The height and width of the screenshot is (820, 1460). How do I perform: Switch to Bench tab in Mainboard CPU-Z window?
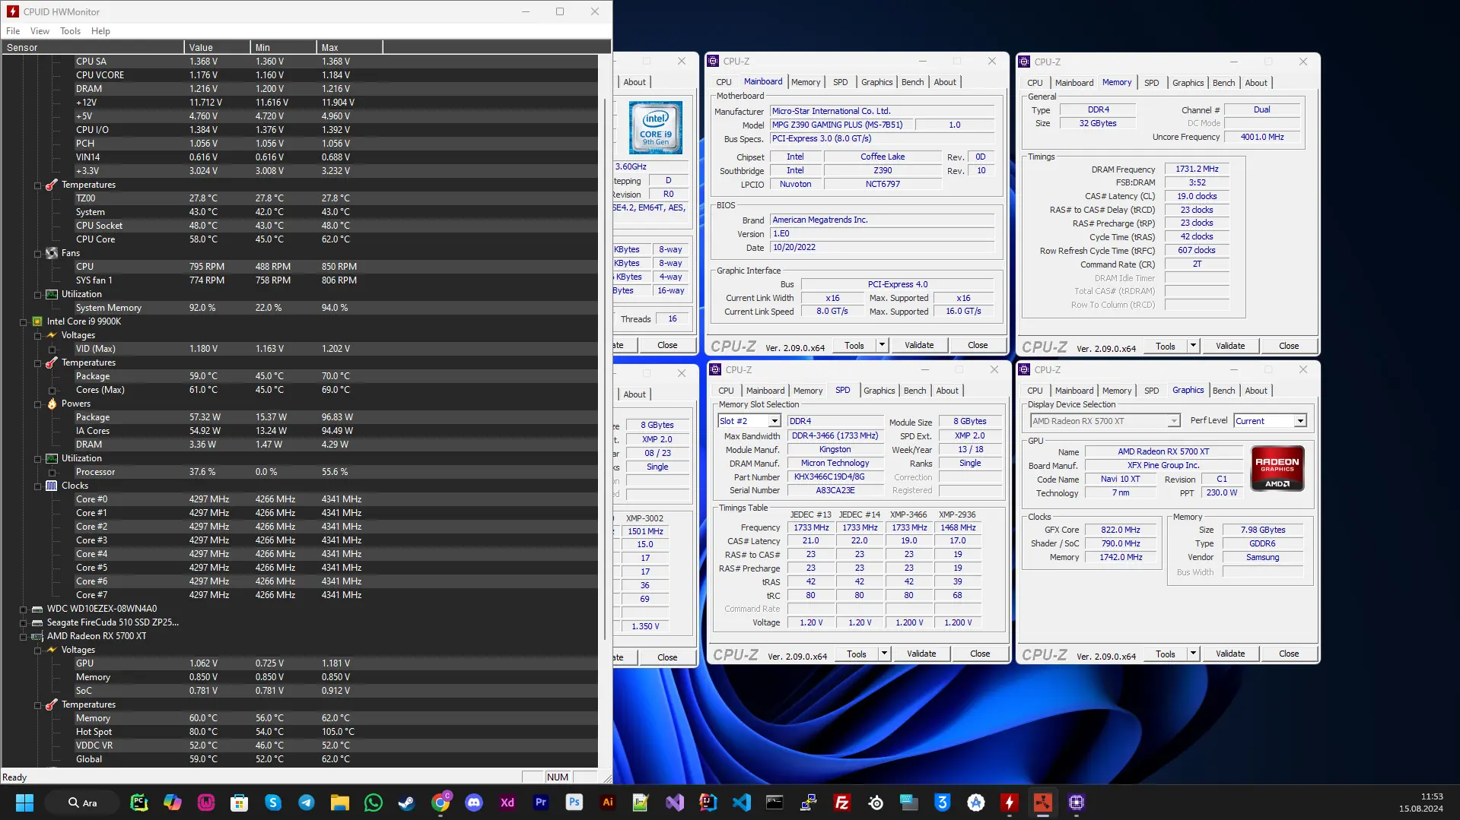pos(912,82)
